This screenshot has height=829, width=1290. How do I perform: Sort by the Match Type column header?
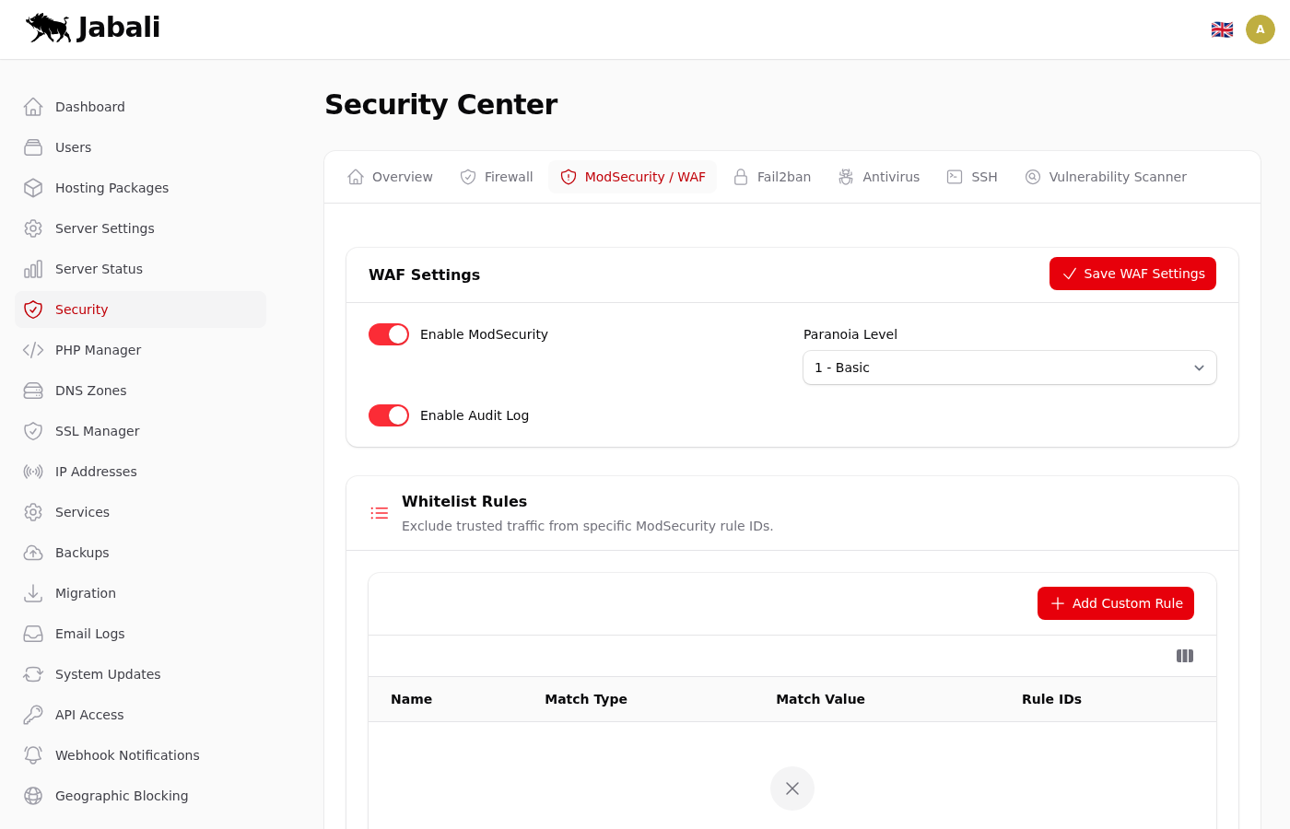586,699
